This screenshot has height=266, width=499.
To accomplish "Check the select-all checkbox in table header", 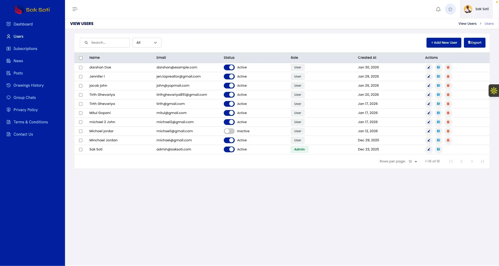I will (x=81, y=58).
